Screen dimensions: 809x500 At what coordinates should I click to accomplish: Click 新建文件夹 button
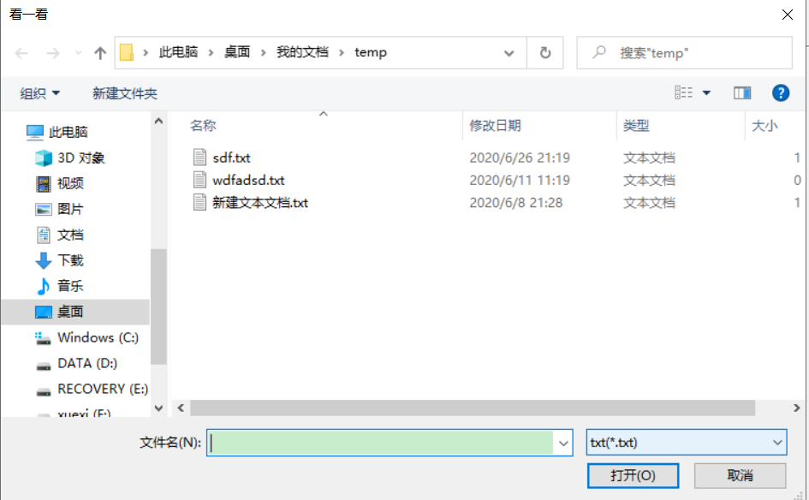[x=124, y=93]
